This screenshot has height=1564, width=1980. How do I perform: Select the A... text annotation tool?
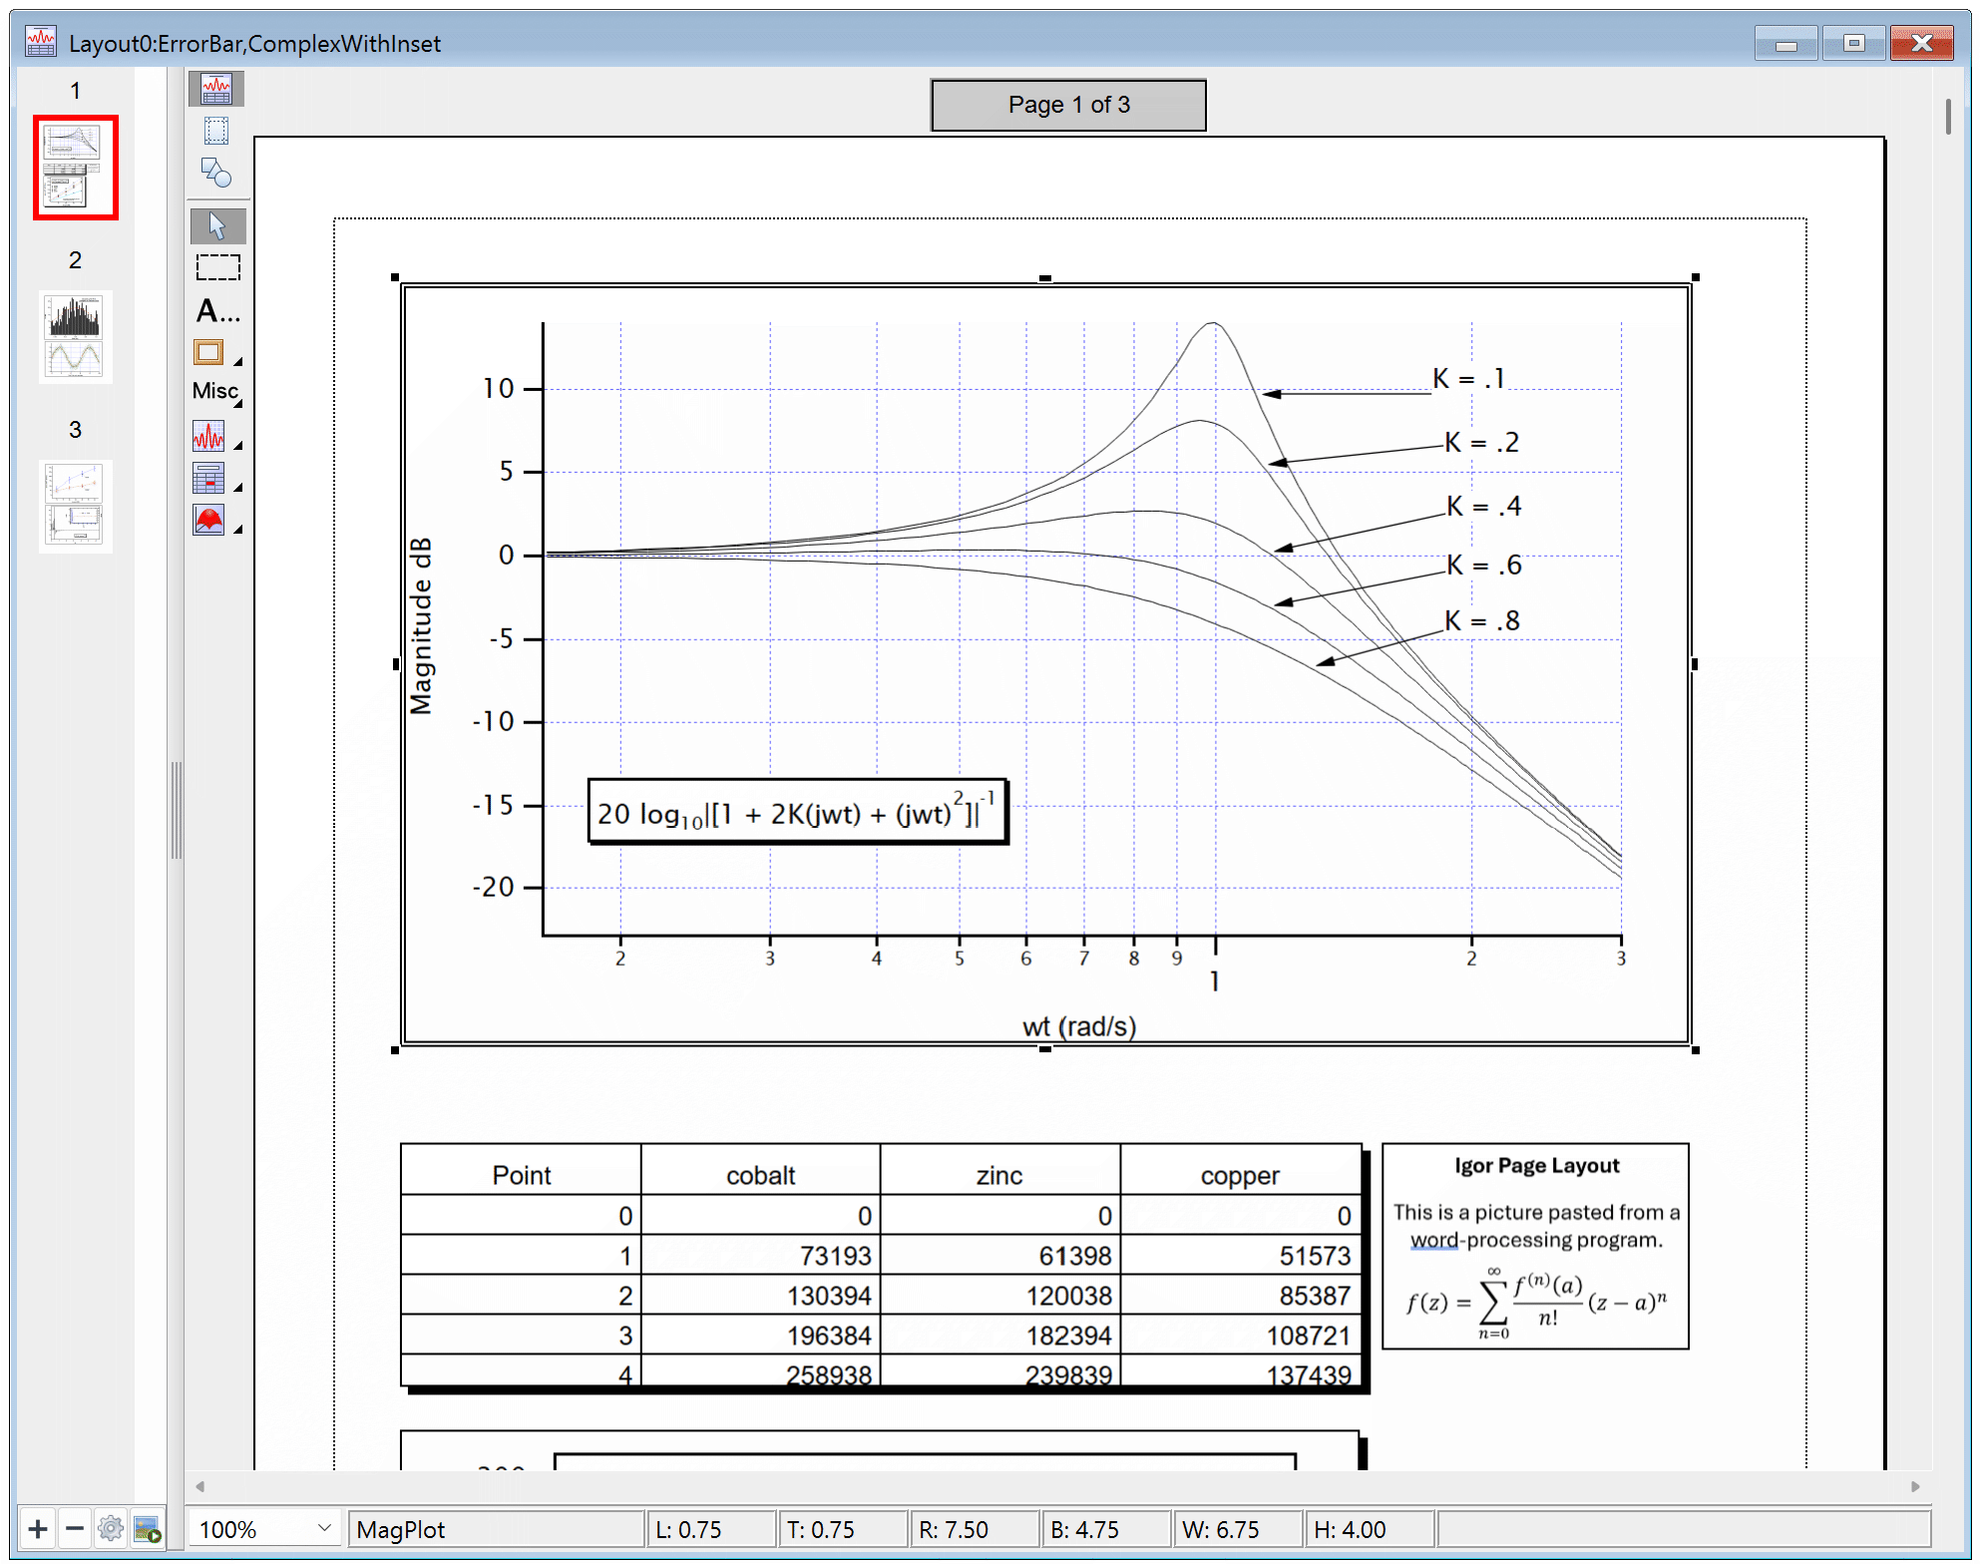tap(214, 310)
